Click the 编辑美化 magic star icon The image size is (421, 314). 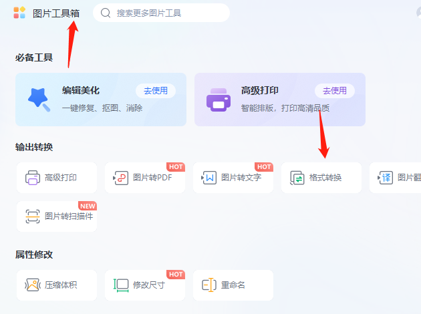pos(39,100)
